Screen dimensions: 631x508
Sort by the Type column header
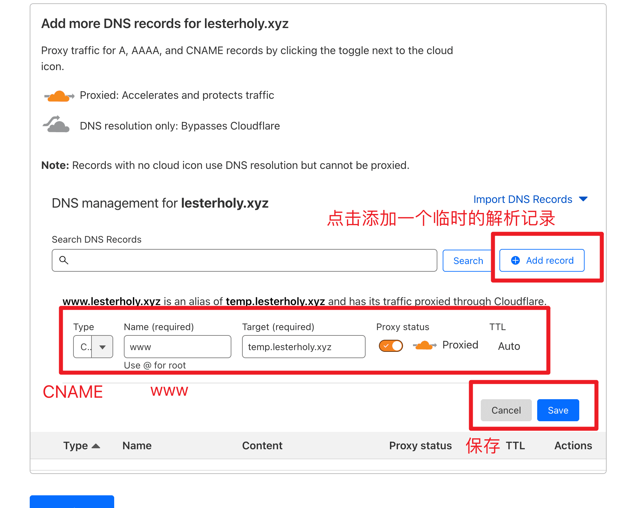tap(81, 446)
